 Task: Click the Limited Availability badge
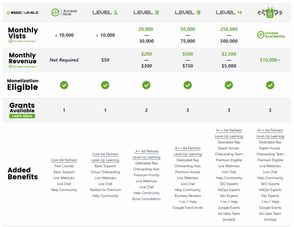click(271, 35)
